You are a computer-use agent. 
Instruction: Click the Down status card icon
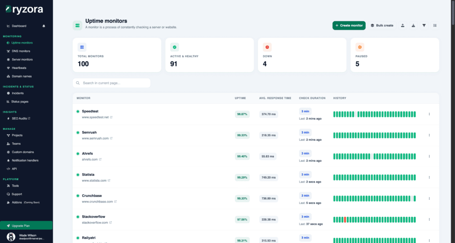click(x=267, y=47)
